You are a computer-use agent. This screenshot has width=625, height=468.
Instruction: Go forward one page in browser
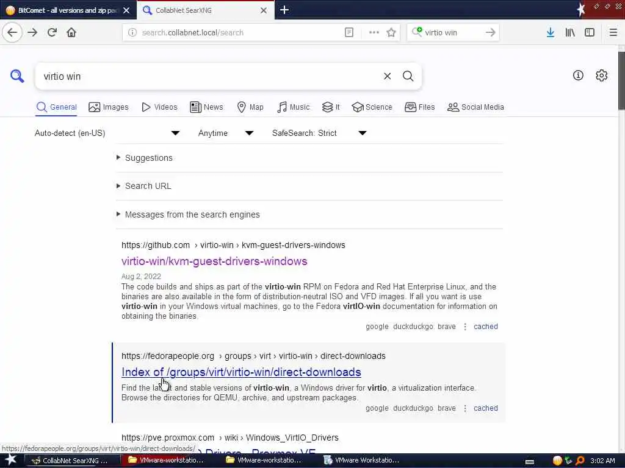coord(33,33)
